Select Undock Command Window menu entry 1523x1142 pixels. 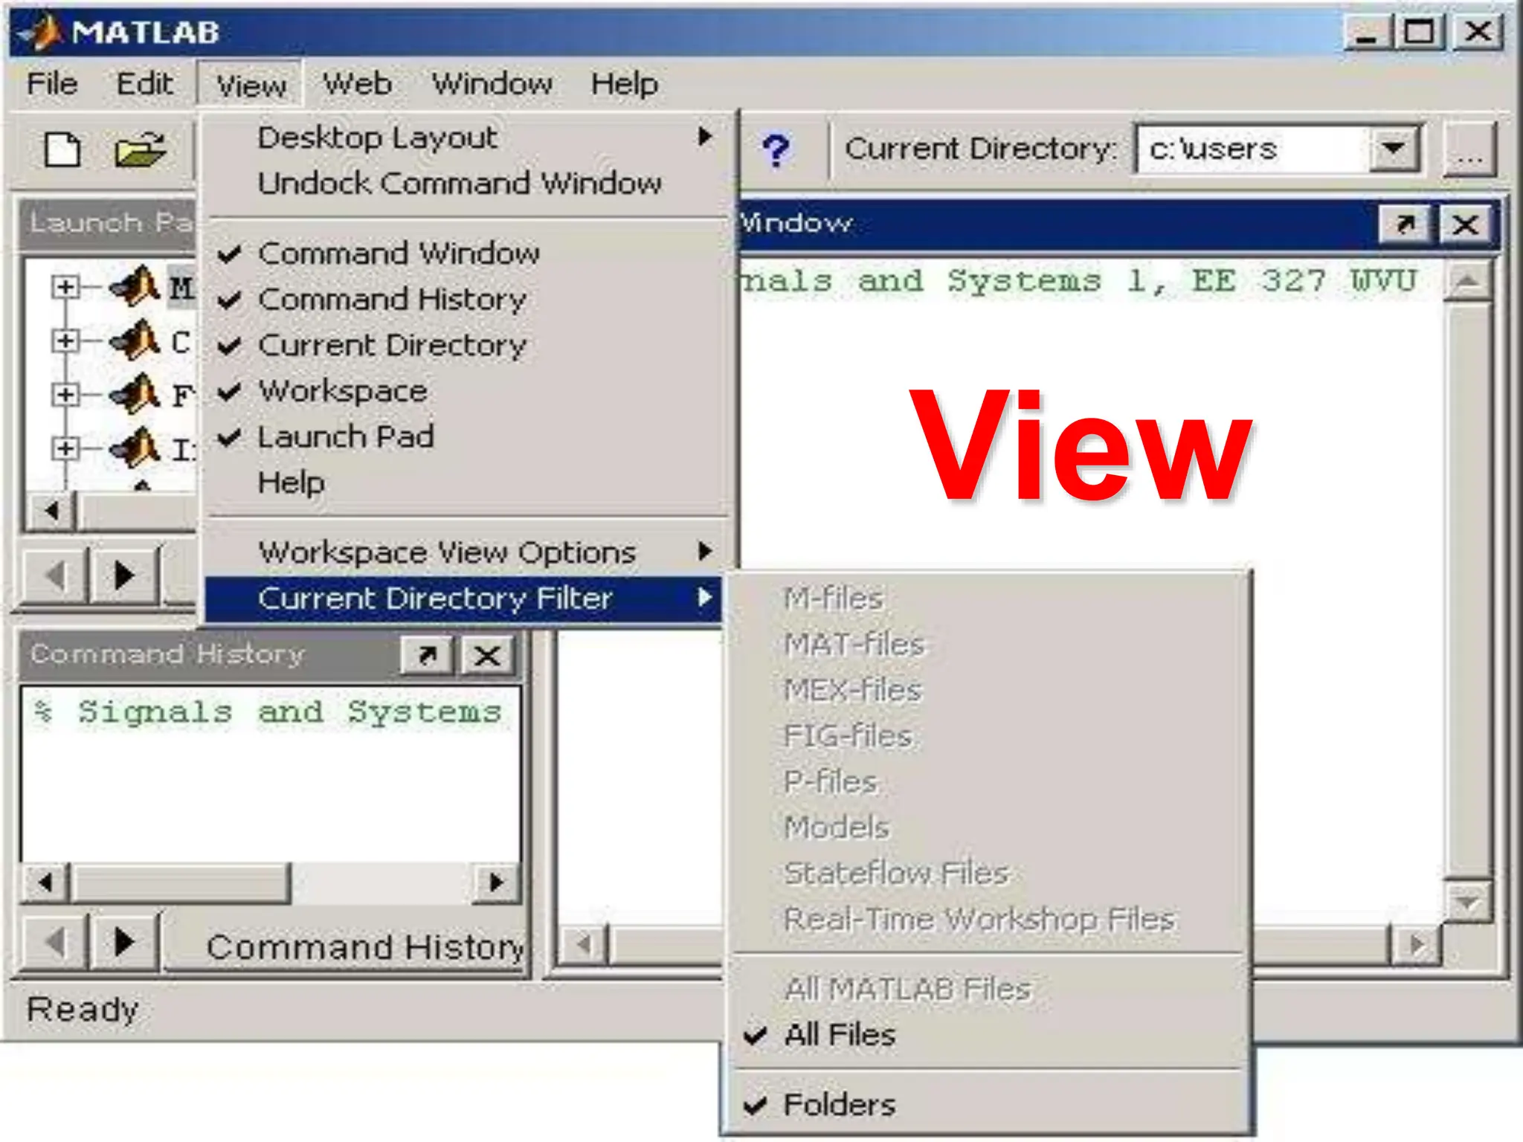pos(459,184)
